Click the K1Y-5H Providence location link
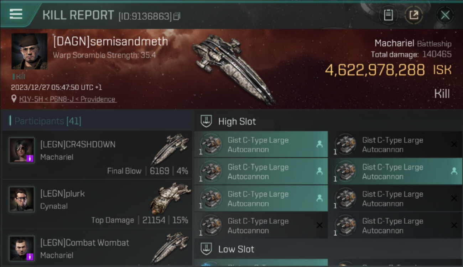The height and width of the screenshot is (267, 463). click(x=67, y=99)
